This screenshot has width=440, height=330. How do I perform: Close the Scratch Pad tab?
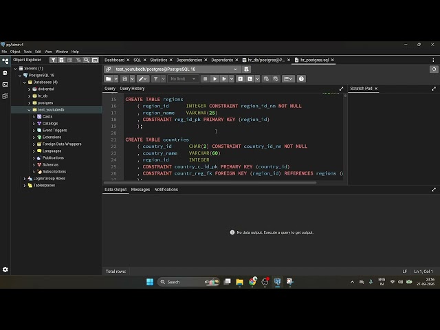click(x=376, y=89)
